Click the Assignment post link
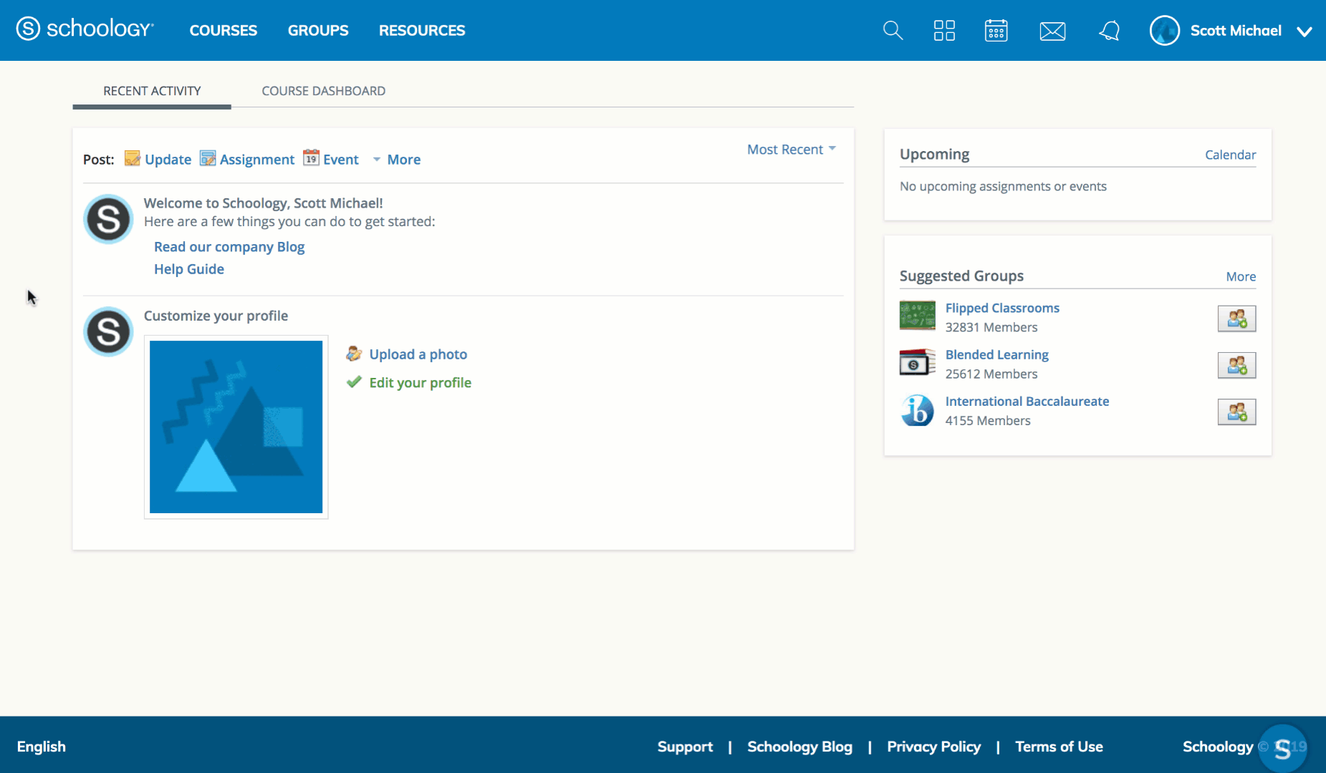 [x=256, y=160]
